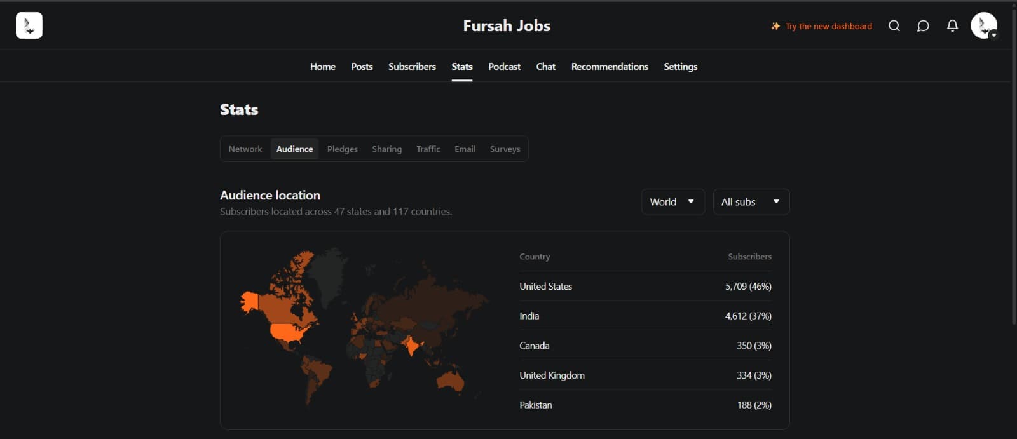Click the 'Canada' country row
Screen dimensions: 1017x439
[x=645, y=346]
